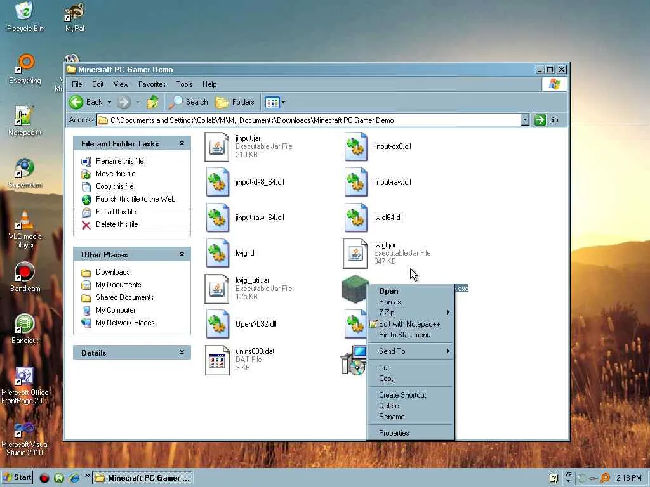Click the Start button
650x487 pixels.
click(17, 477)
